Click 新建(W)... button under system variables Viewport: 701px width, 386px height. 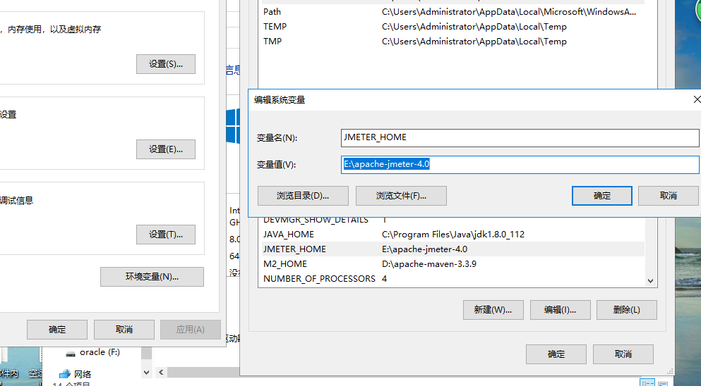click(493, 310)
